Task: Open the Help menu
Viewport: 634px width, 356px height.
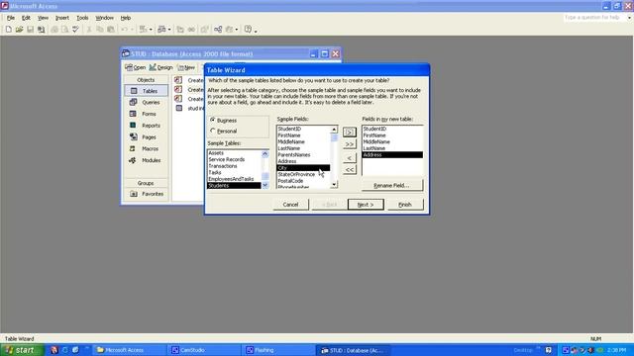Action: (x=126, y=18)
